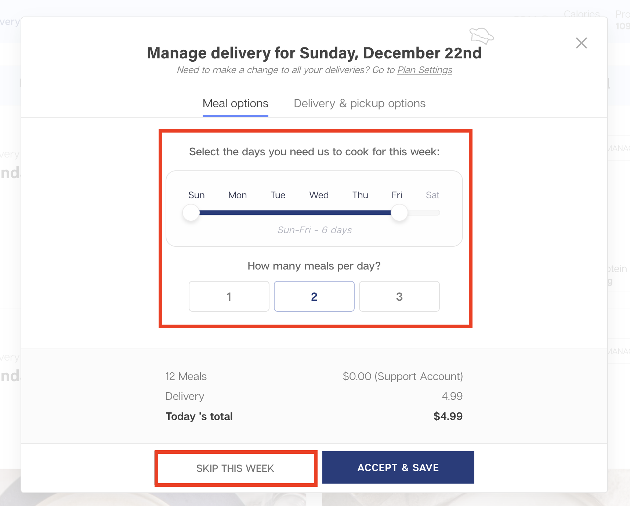Viewport: 630px width, 506px height.
Task: Switch to Meal options tab
Action: point(235,104)
